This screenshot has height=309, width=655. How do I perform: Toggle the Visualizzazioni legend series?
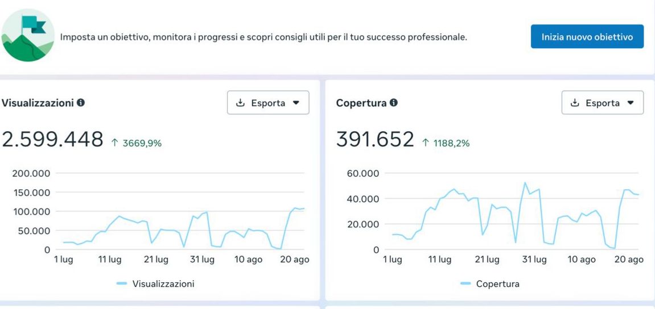pos(155,284)
